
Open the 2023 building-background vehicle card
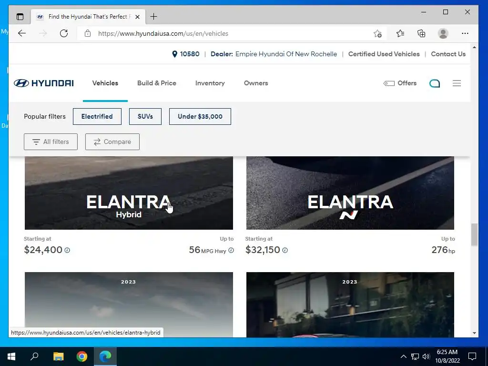tap(350, 305)
